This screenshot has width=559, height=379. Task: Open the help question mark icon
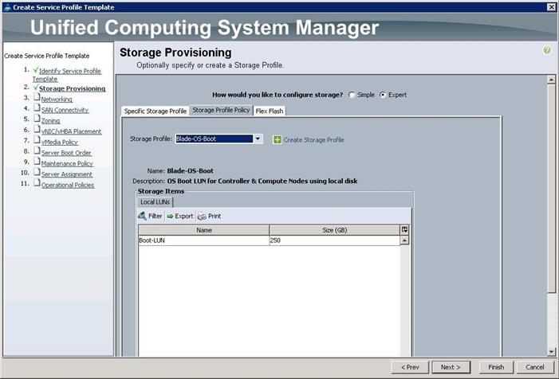tap(547, 50)
